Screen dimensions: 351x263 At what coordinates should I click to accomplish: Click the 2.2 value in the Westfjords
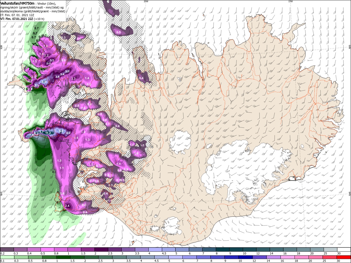pos(46,55)
